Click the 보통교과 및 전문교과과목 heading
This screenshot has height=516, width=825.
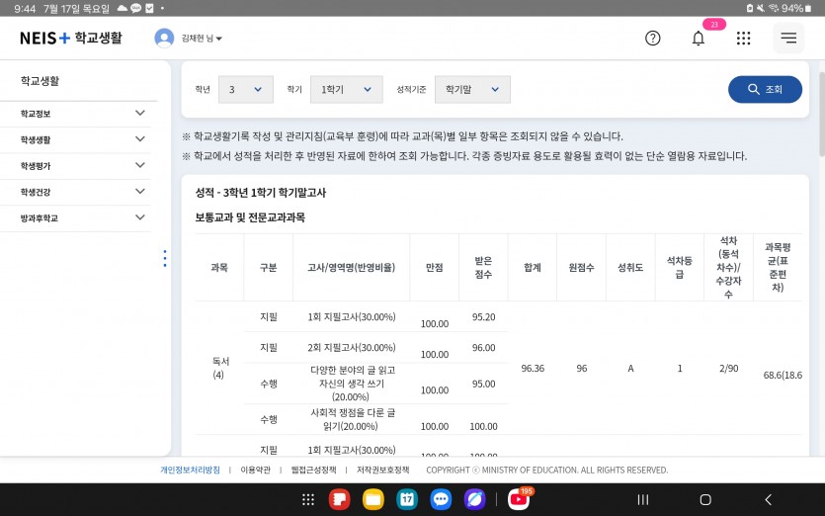(250, 217)
